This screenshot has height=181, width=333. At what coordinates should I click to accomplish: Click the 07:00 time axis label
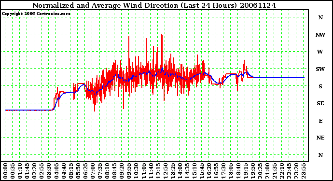pos(93,171)
